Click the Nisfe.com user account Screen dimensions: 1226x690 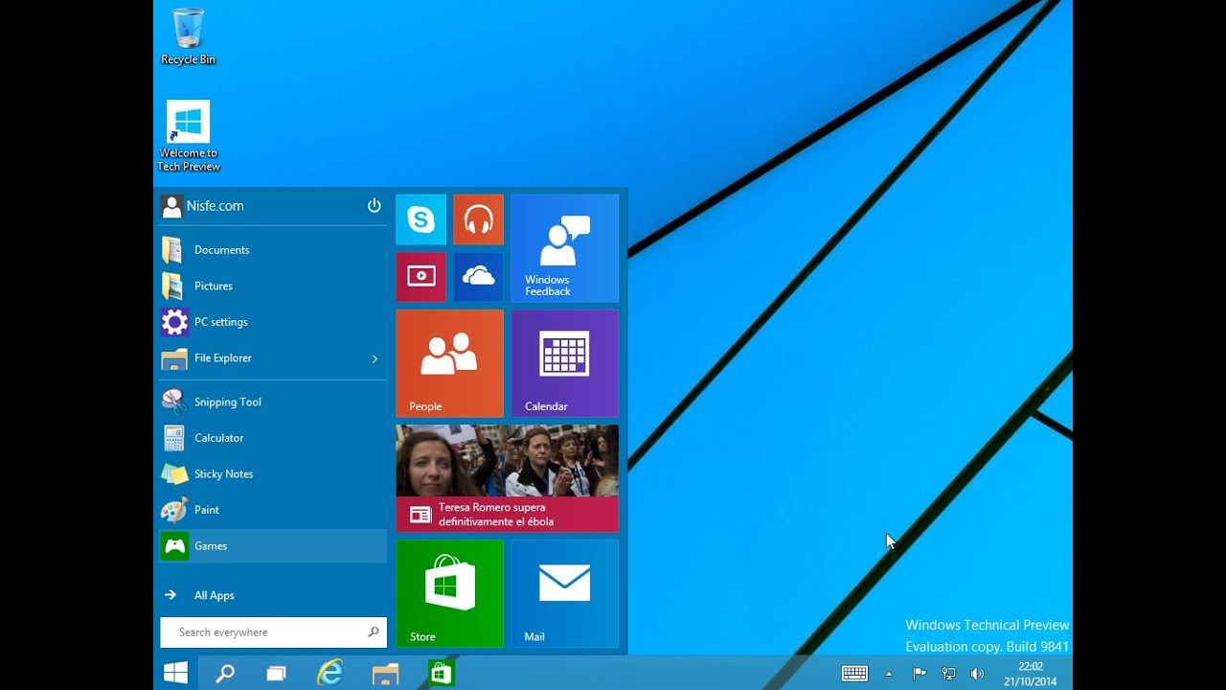(x=203, y=205)
